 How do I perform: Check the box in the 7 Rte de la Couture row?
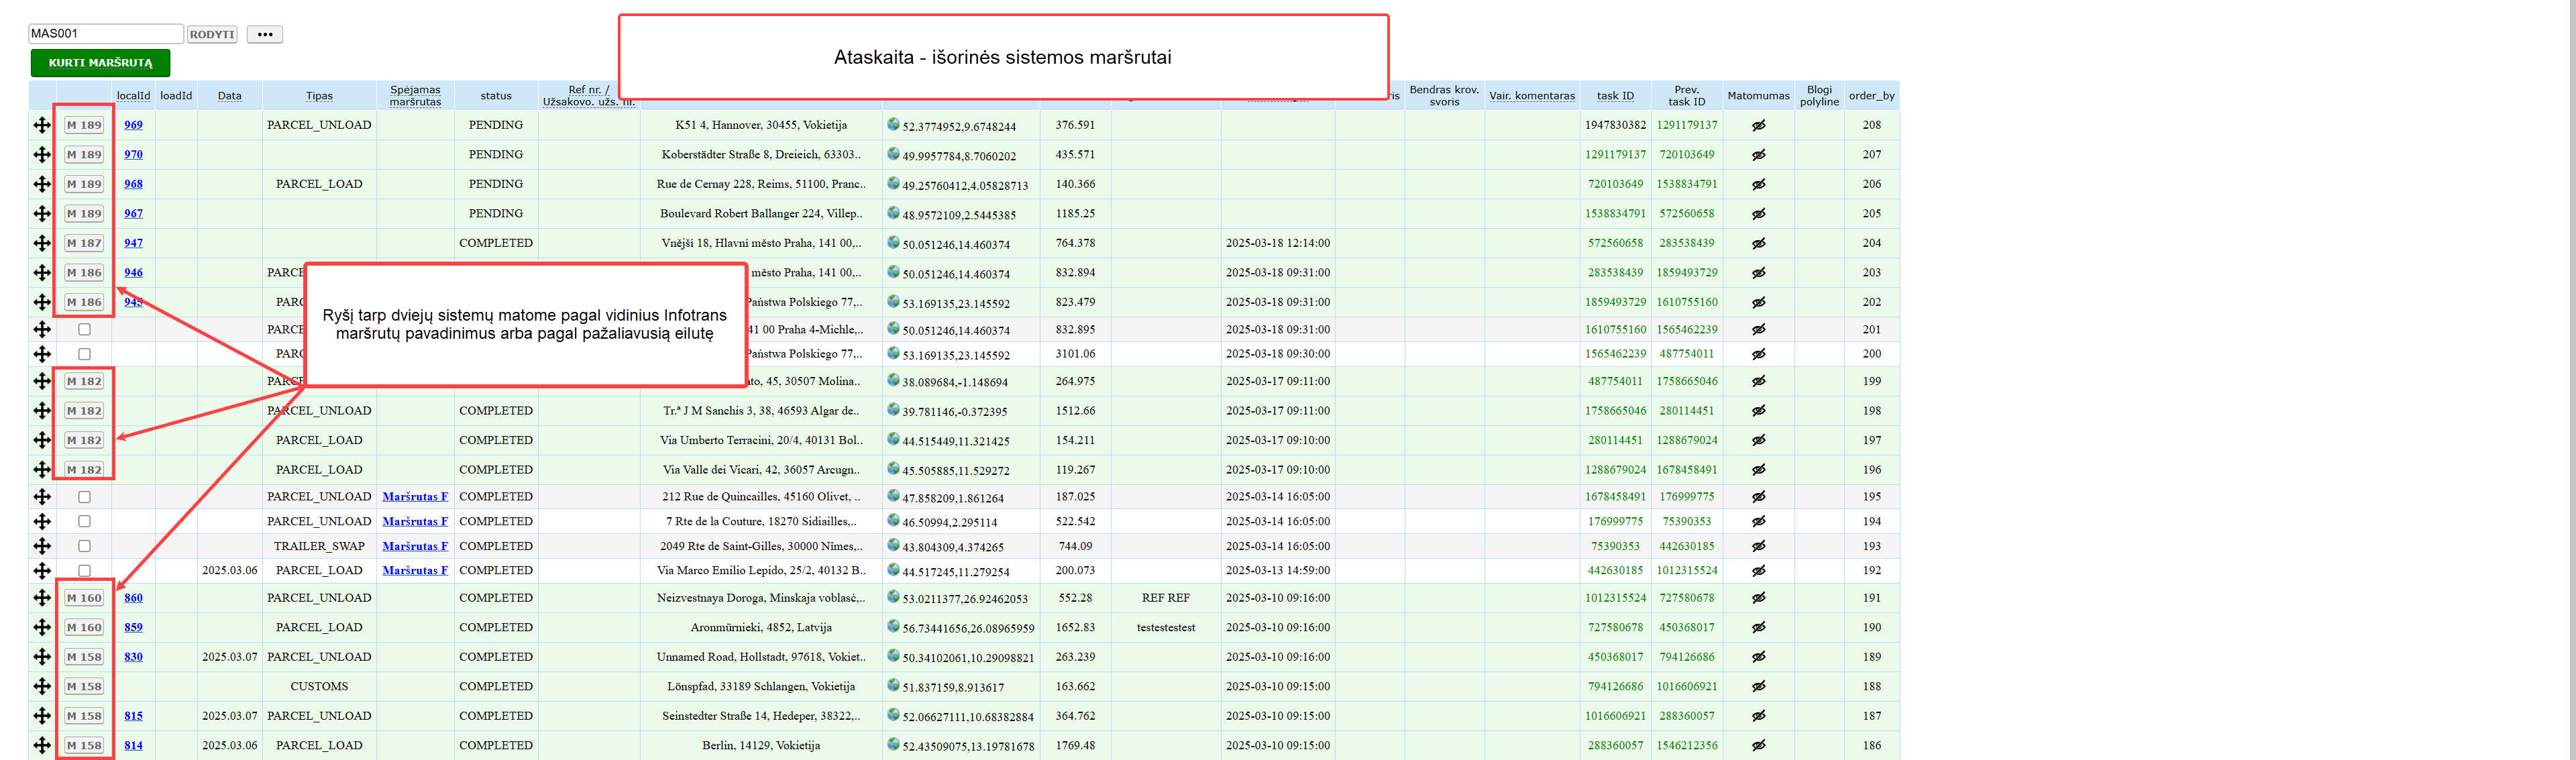tap(84, 521)
